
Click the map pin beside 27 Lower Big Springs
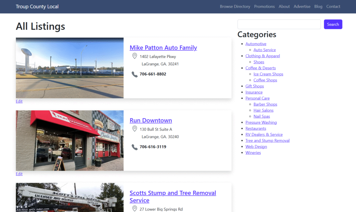click(135, 209)
